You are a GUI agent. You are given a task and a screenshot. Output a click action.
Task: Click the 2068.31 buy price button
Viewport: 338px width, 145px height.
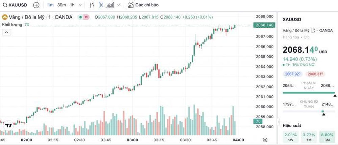315,74
